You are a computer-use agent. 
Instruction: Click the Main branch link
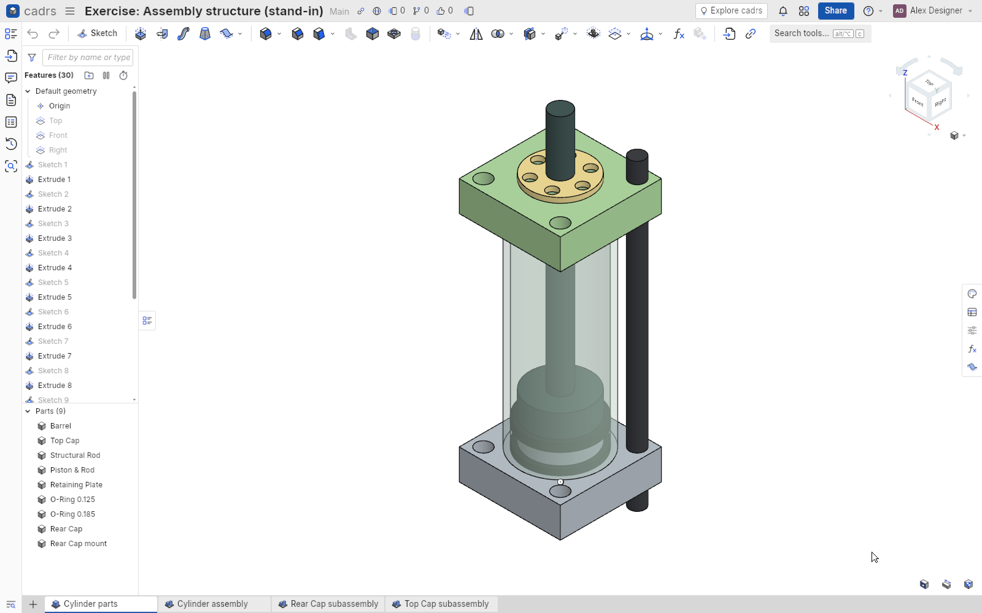(339, 12)
